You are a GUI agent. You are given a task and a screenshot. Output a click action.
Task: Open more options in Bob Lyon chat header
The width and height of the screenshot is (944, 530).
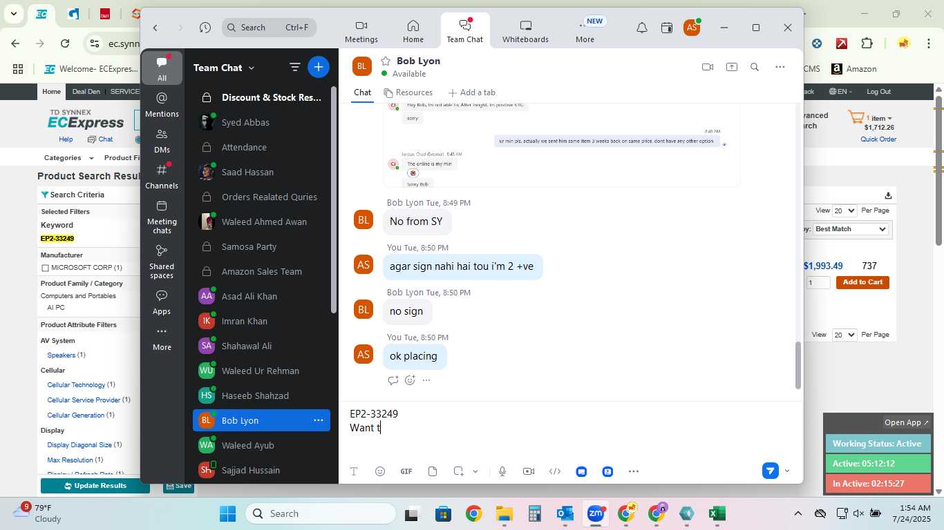(780, 67)
